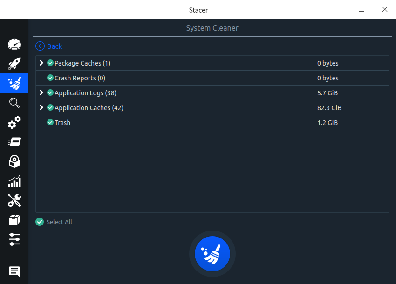Image resolution: width=396 pixels, height=284 pixels.
Task: Select the Application Logs (38) label
Action: point(85,93)
